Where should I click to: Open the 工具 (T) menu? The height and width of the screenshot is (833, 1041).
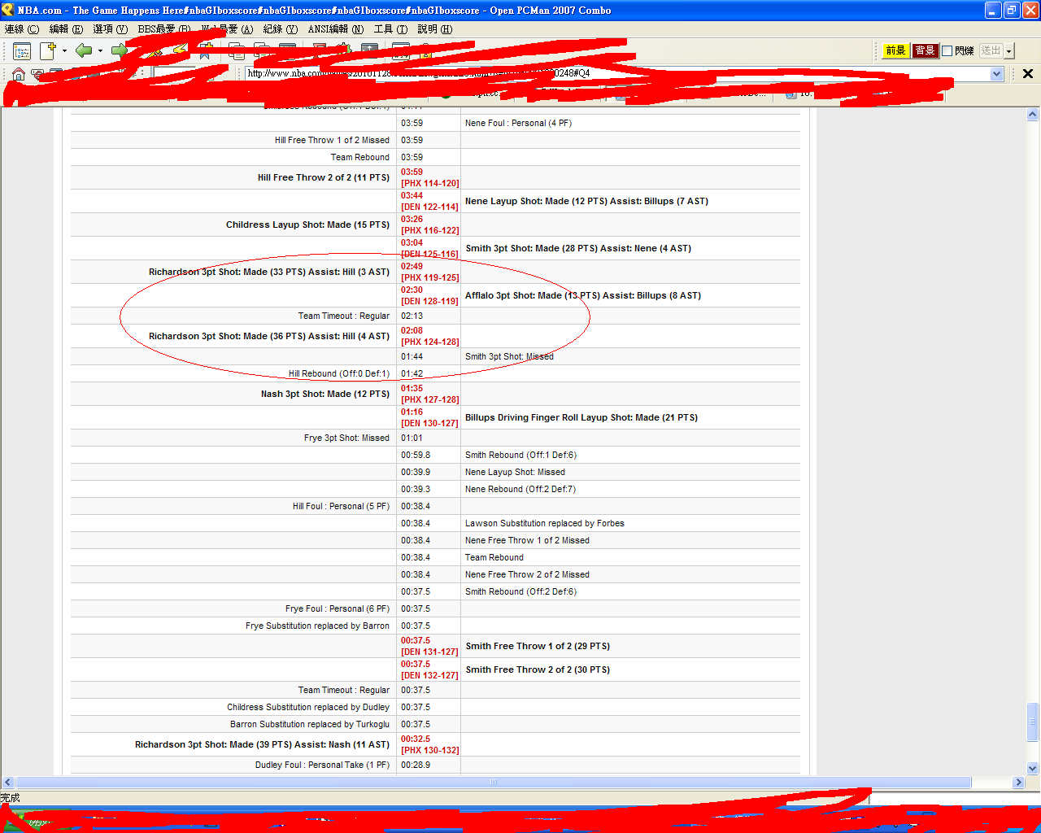[x=390, y=29]
